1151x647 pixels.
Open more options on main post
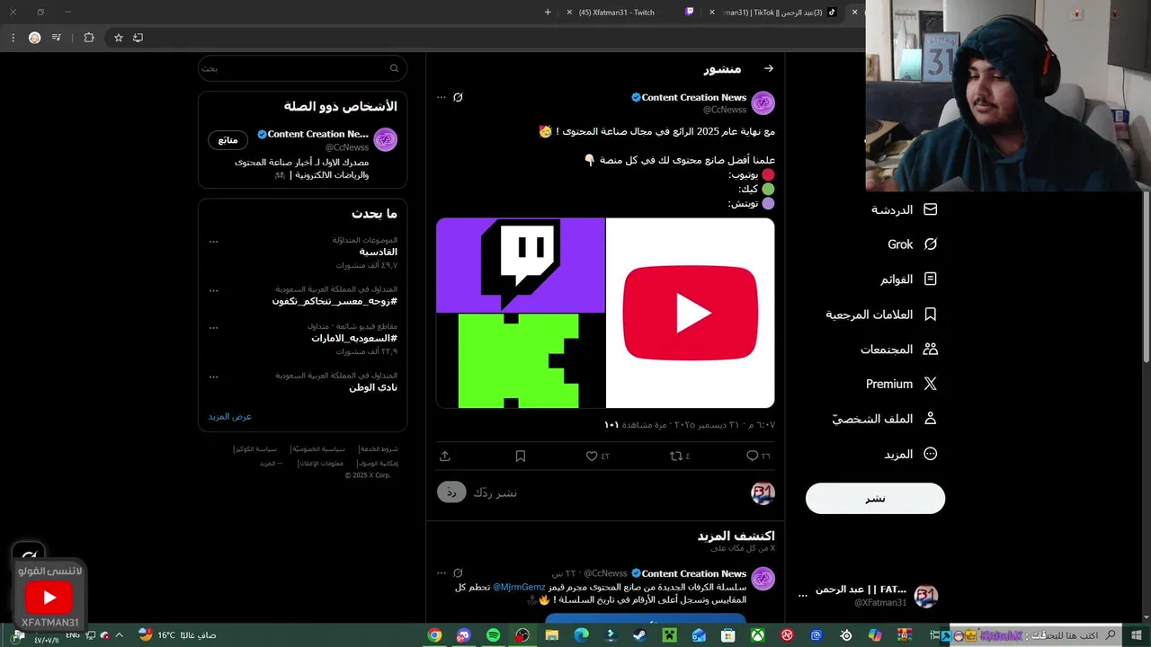441,97
